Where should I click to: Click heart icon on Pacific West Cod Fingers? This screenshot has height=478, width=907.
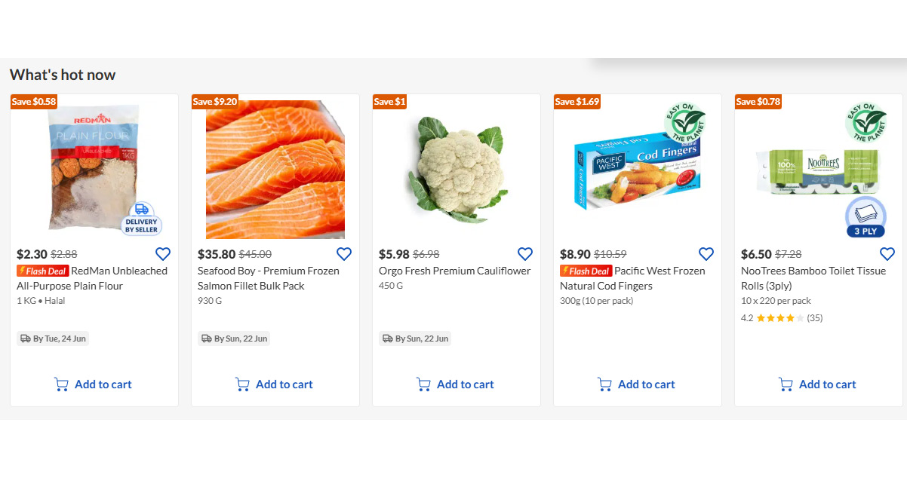click(x=706, y=254)
